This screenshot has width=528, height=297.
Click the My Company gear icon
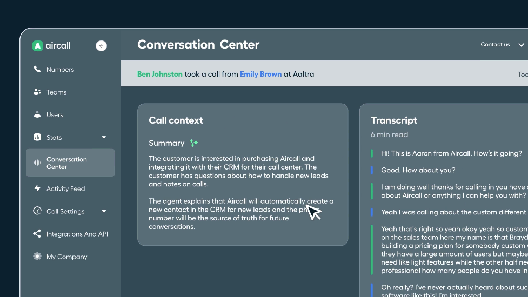37,256
